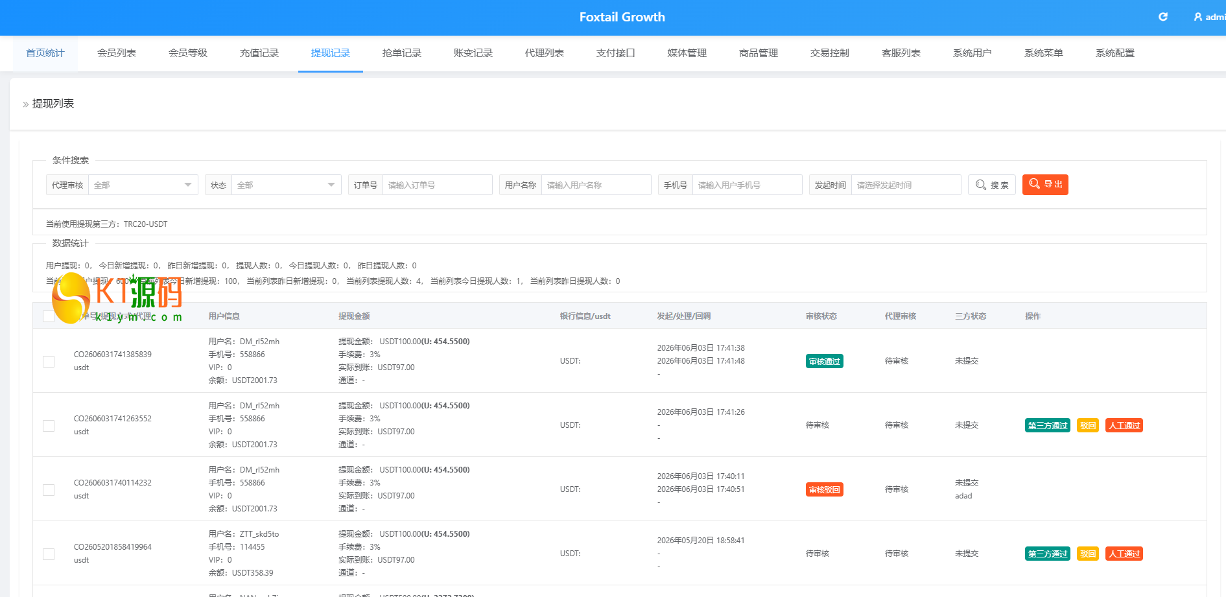Focus the 用户名称 input field
The width and height of the screenshot is (1226, 597).
point(596,185)
